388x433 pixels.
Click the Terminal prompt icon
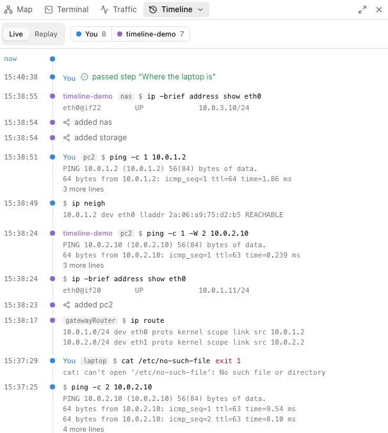[49, 10]
